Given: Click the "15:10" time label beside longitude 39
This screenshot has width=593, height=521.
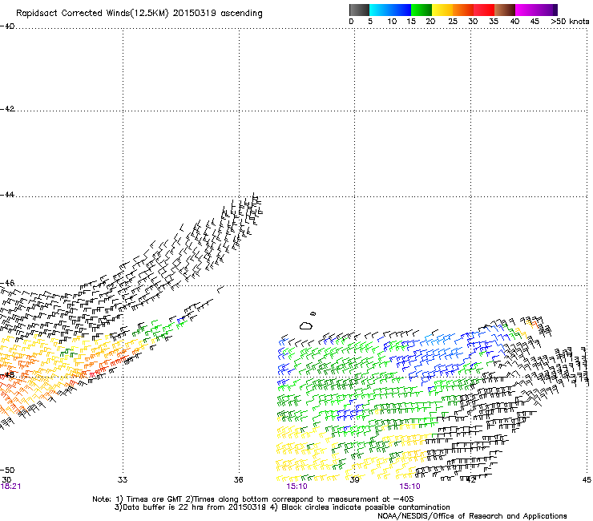Looking at the screenshot, I should (296, 487).
